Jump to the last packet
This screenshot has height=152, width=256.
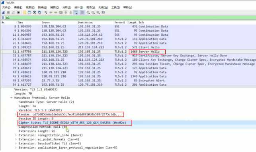click(70, 13)
